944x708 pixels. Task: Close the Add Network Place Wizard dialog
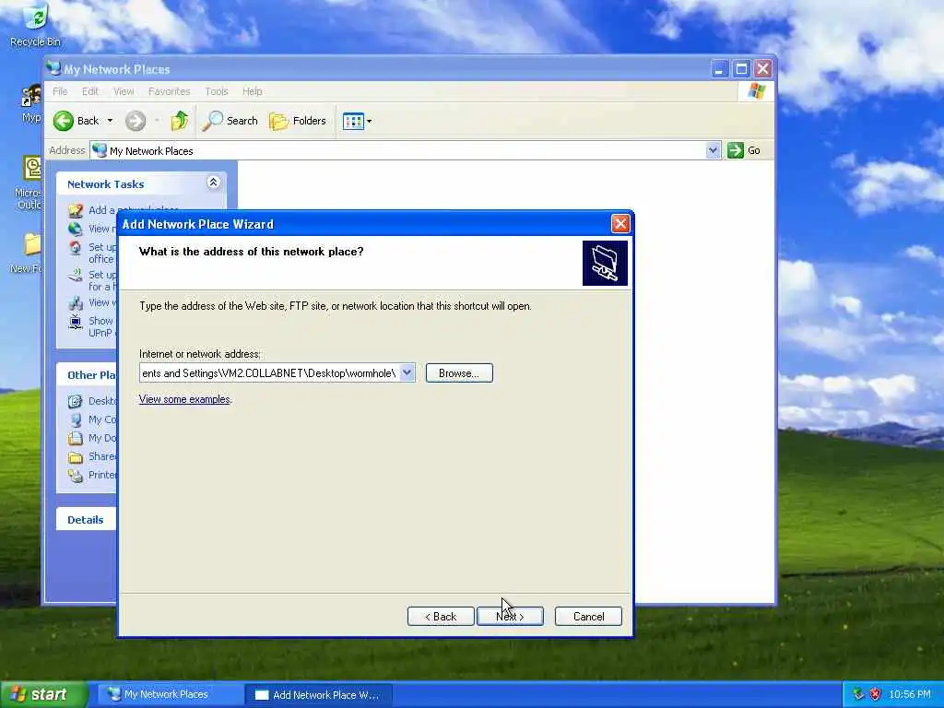coord(620,224)
